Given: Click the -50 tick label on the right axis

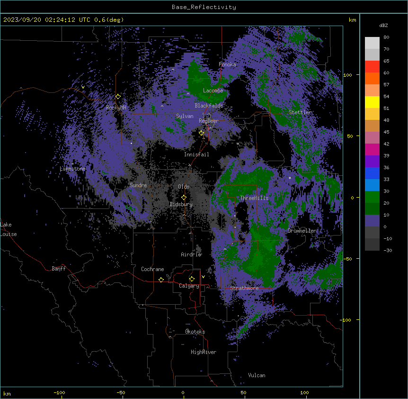Looking at the screenshot, I should [347, 259].
